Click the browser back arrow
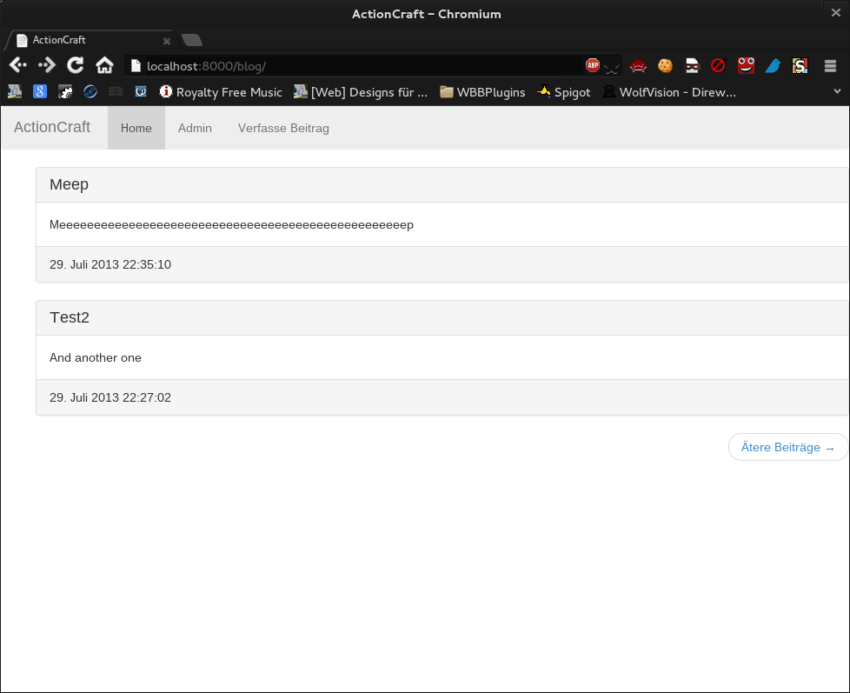This screenshot has height=693, width=850. (17, 65)
